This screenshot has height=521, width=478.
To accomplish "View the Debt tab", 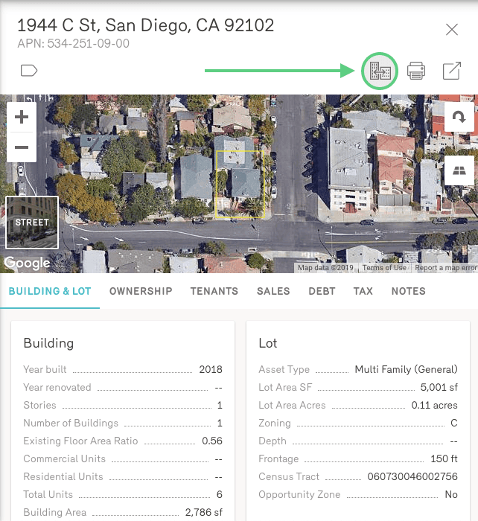I will (322, 291).
